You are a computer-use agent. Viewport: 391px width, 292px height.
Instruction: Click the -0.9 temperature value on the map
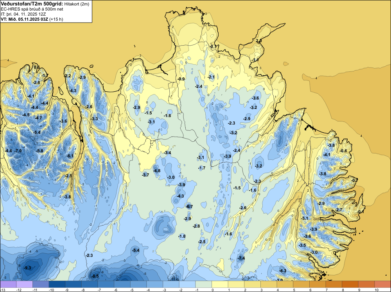coord(181,79)
